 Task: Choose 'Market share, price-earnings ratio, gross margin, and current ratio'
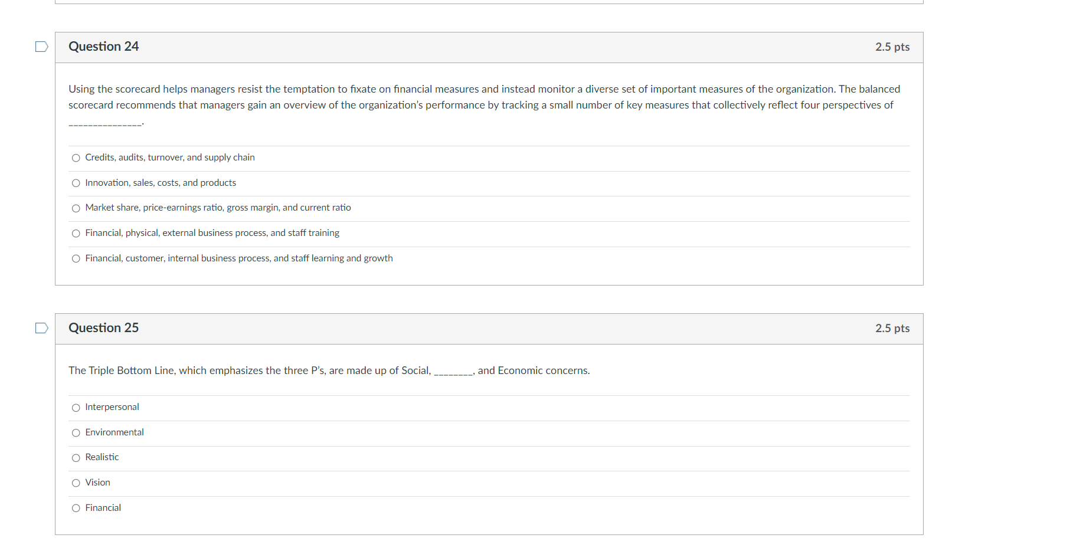(76, 208)
